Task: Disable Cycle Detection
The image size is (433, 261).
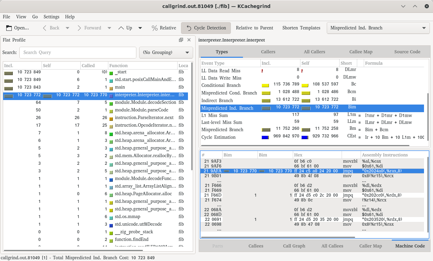Action: click(206, 28)
